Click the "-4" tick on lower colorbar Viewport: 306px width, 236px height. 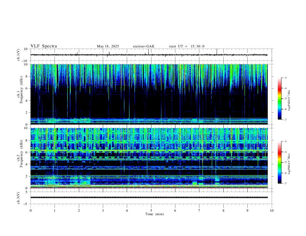pos(285,152)
